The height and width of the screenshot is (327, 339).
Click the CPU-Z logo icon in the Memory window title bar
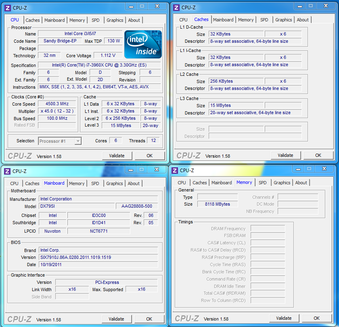pyautogui.click(x=175, y=171)
